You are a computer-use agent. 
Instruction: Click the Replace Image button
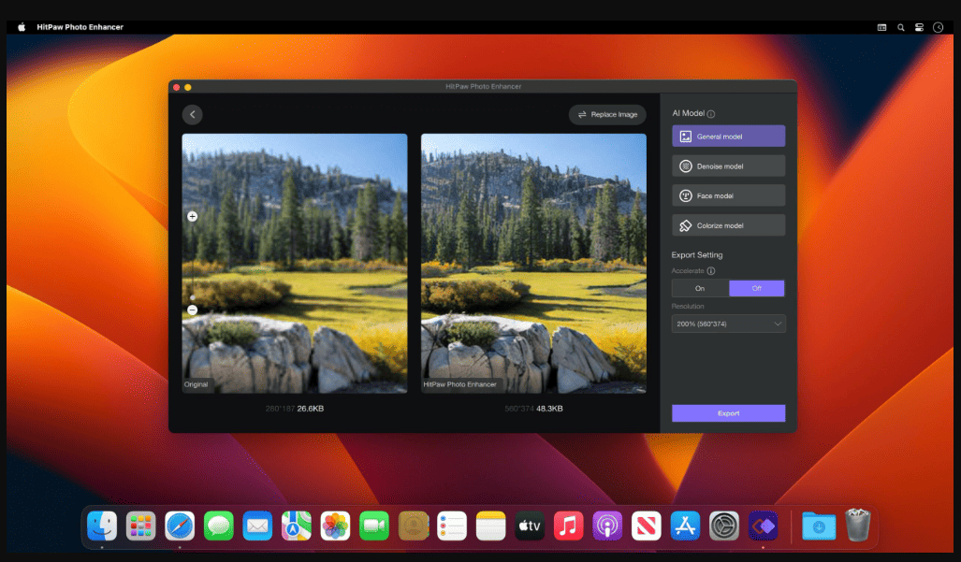[607, 114]
